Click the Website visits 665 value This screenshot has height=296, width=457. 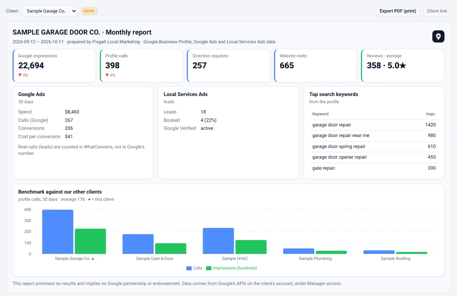287,65
